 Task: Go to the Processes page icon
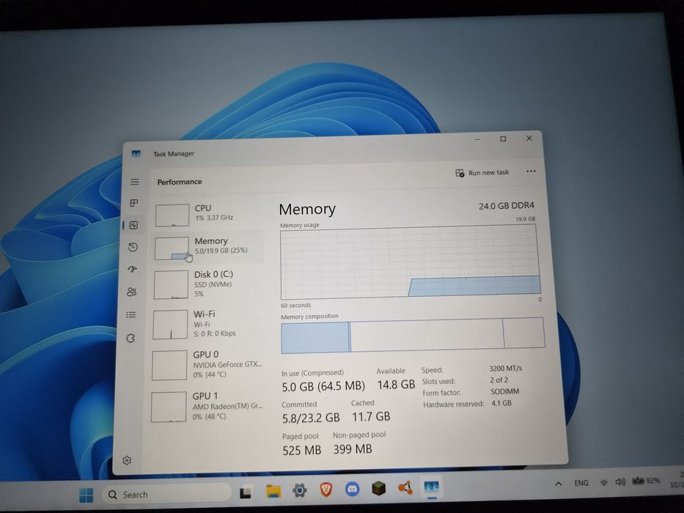pyautogui.click(x=134, y=203)
